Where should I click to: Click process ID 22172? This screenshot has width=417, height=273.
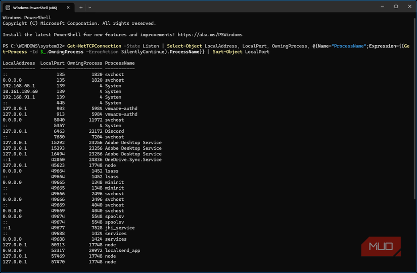96,131
